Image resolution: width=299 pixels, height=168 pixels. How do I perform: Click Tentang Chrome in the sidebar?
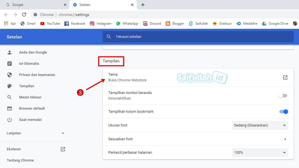(x=20, y=160)
